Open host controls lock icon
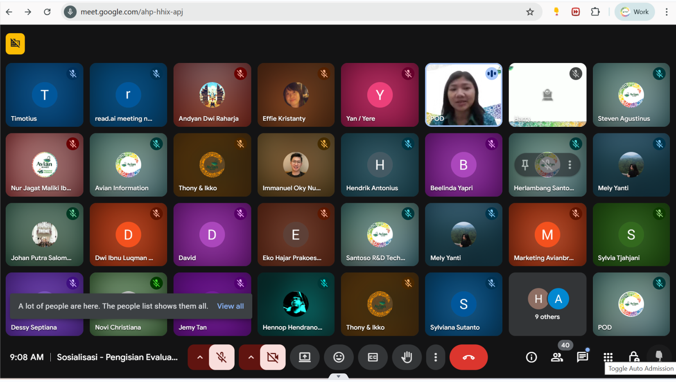This screenshot has height=382, width=676. (x=633, y=357)
